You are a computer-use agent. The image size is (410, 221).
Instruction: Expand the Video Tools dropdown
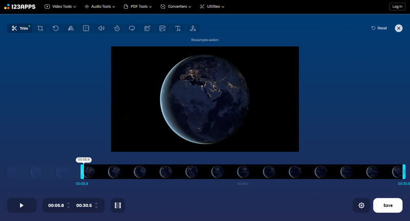pyautogui.click(x=60, y=7)
